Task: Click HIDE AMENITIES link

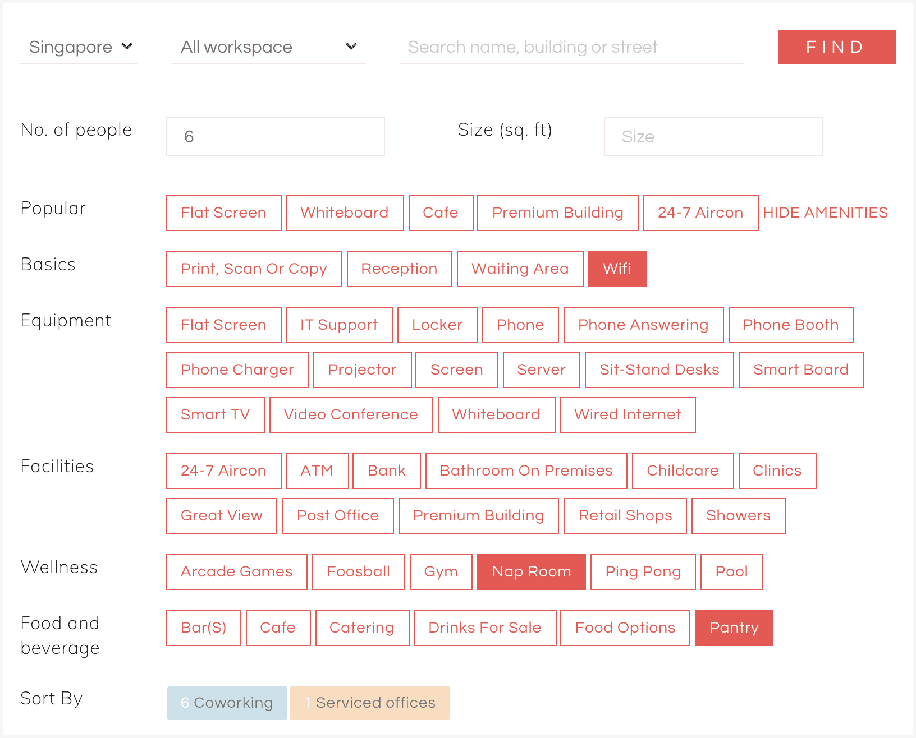Action: pos(825,213)
